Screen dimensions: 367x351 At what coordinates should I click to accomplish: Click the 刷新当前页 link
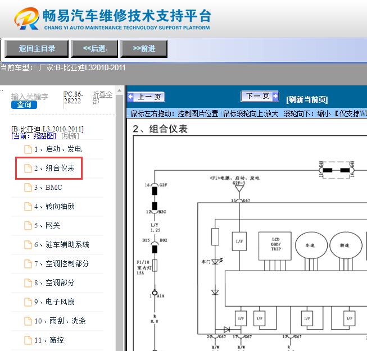tap(307, 99)
